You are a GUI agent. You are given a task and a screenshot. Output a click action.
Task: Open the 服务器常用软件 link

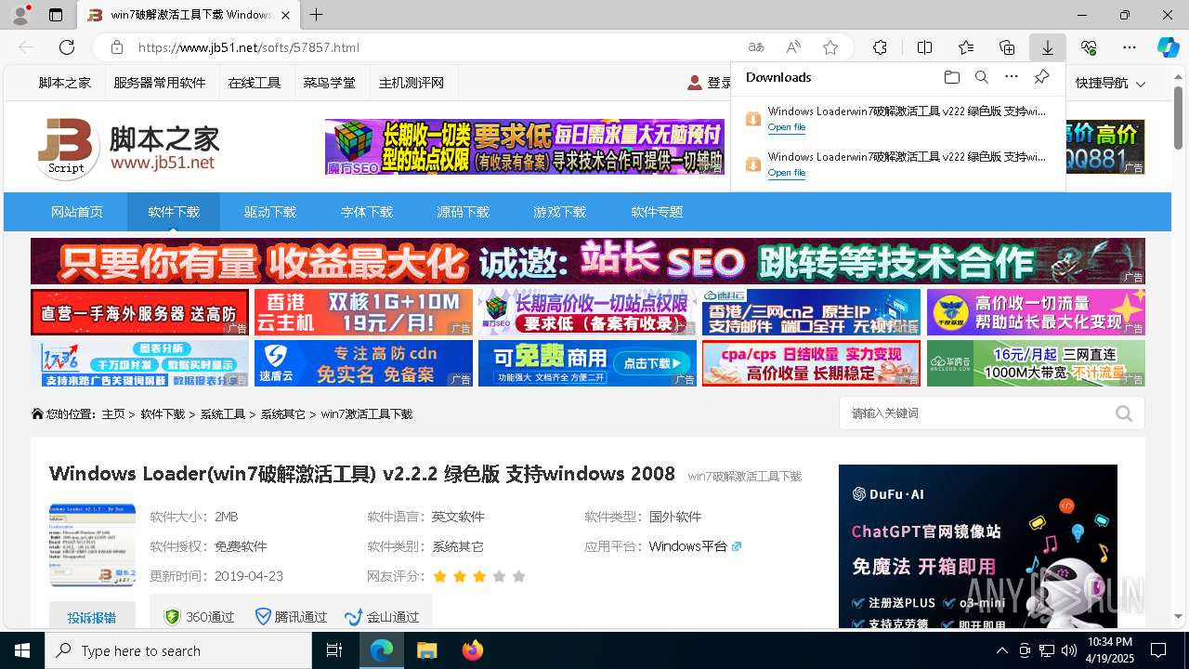tap(160, 83)
